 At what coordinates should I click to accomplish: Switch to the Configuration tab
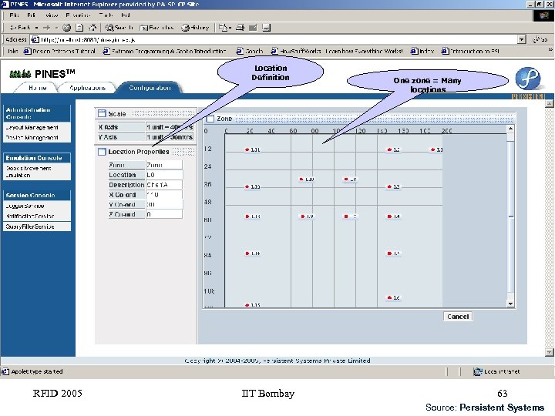150,88
